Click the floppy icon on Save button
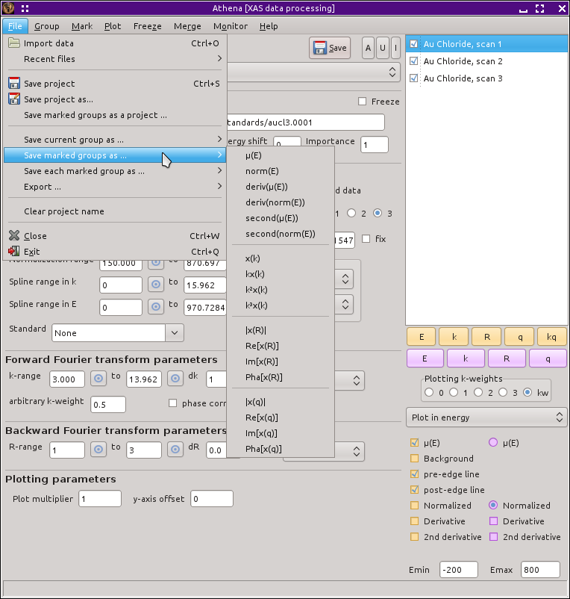The image size is (570, 599). [320, 48]
